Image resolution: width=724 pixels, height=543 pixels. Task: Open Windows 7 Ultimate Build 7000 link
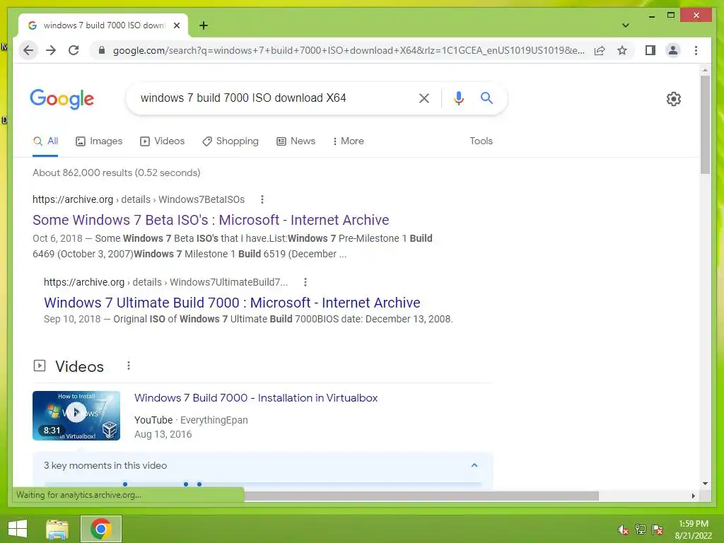point(232,303)
